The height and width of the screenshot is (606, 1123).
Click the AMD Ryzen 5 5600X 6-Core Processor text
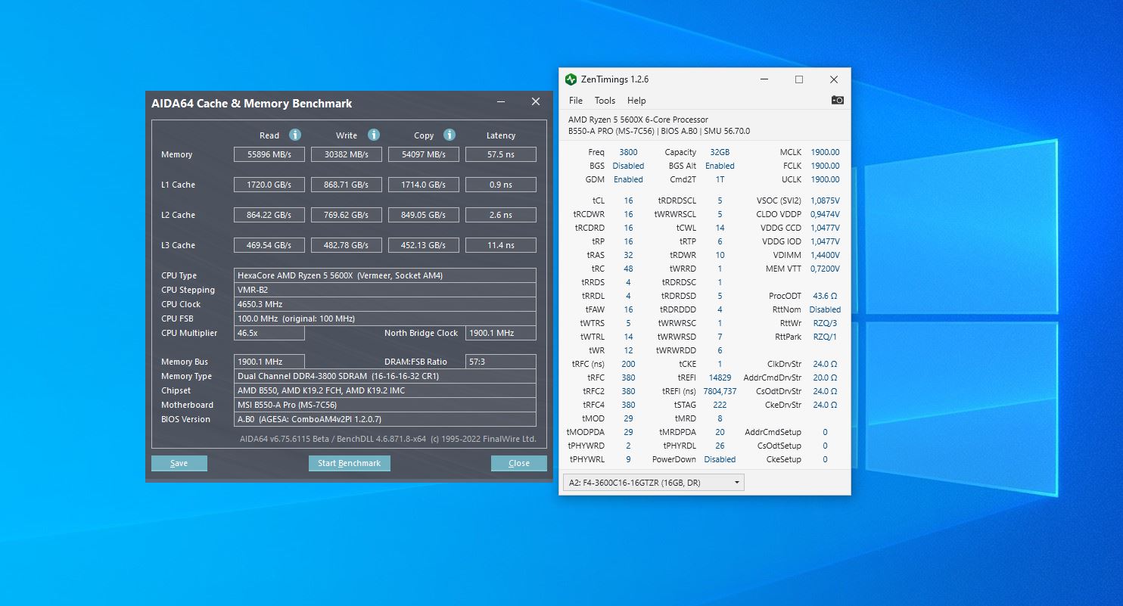(x=638, y=120)
